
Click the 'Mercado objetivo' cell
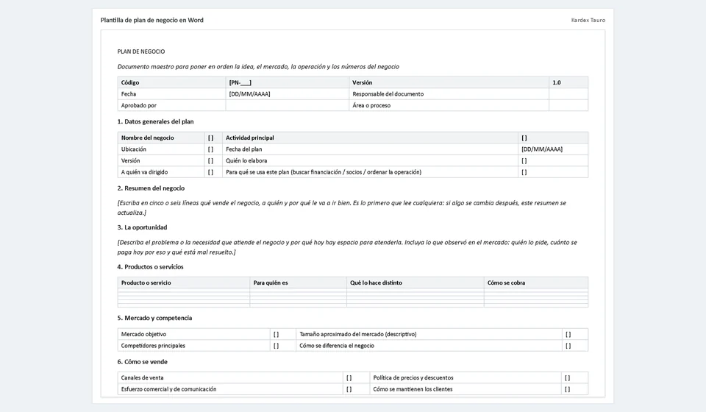193,334
